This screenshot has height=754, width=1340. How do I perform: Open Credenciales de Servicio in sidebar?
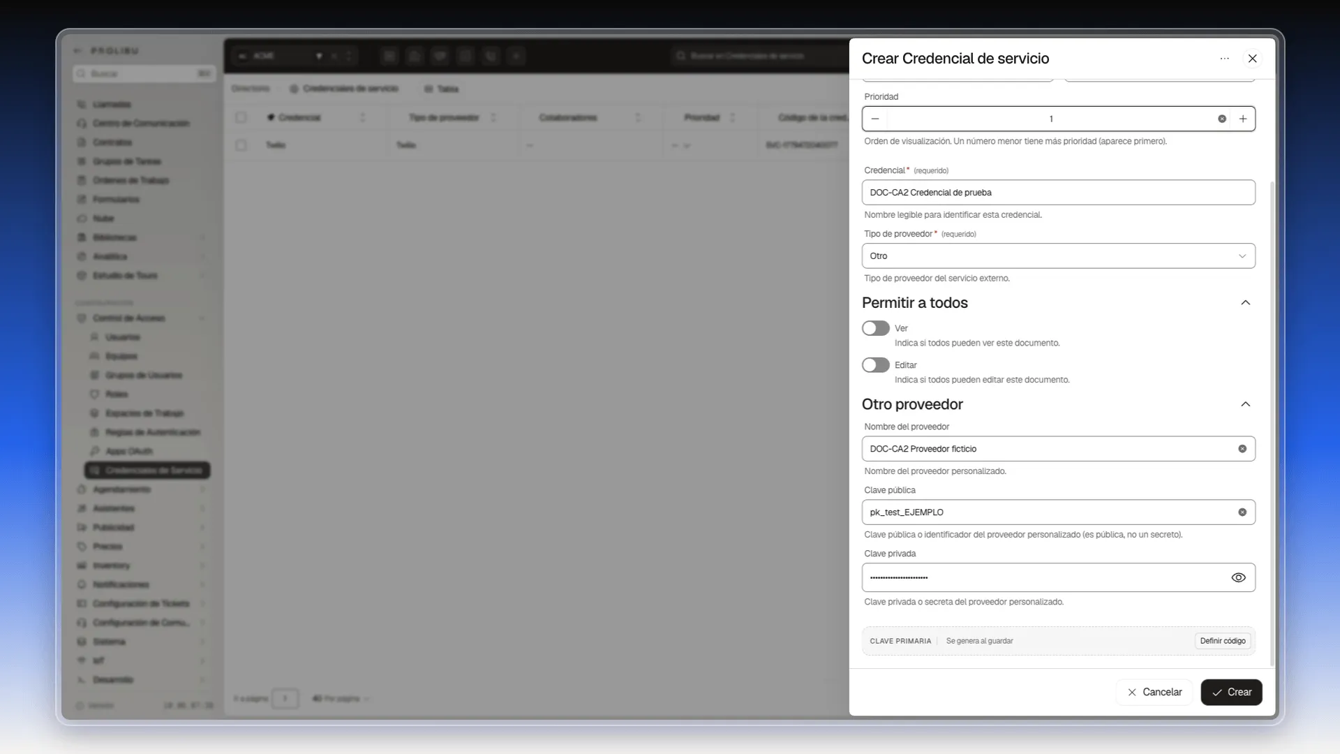[x=147, y=471]
